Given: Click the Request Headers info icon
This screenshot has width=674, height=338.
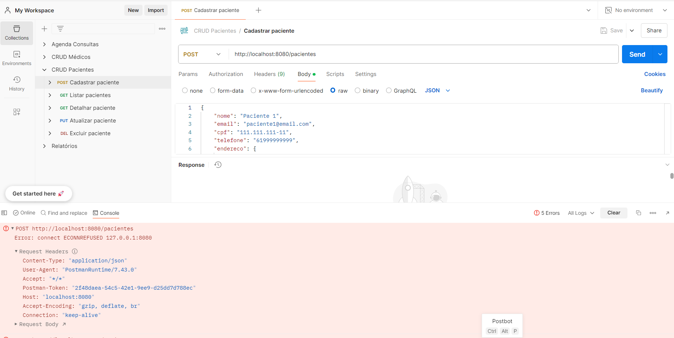Looking at the screenshot, I should pyautogui.click(x=75, y=251).
